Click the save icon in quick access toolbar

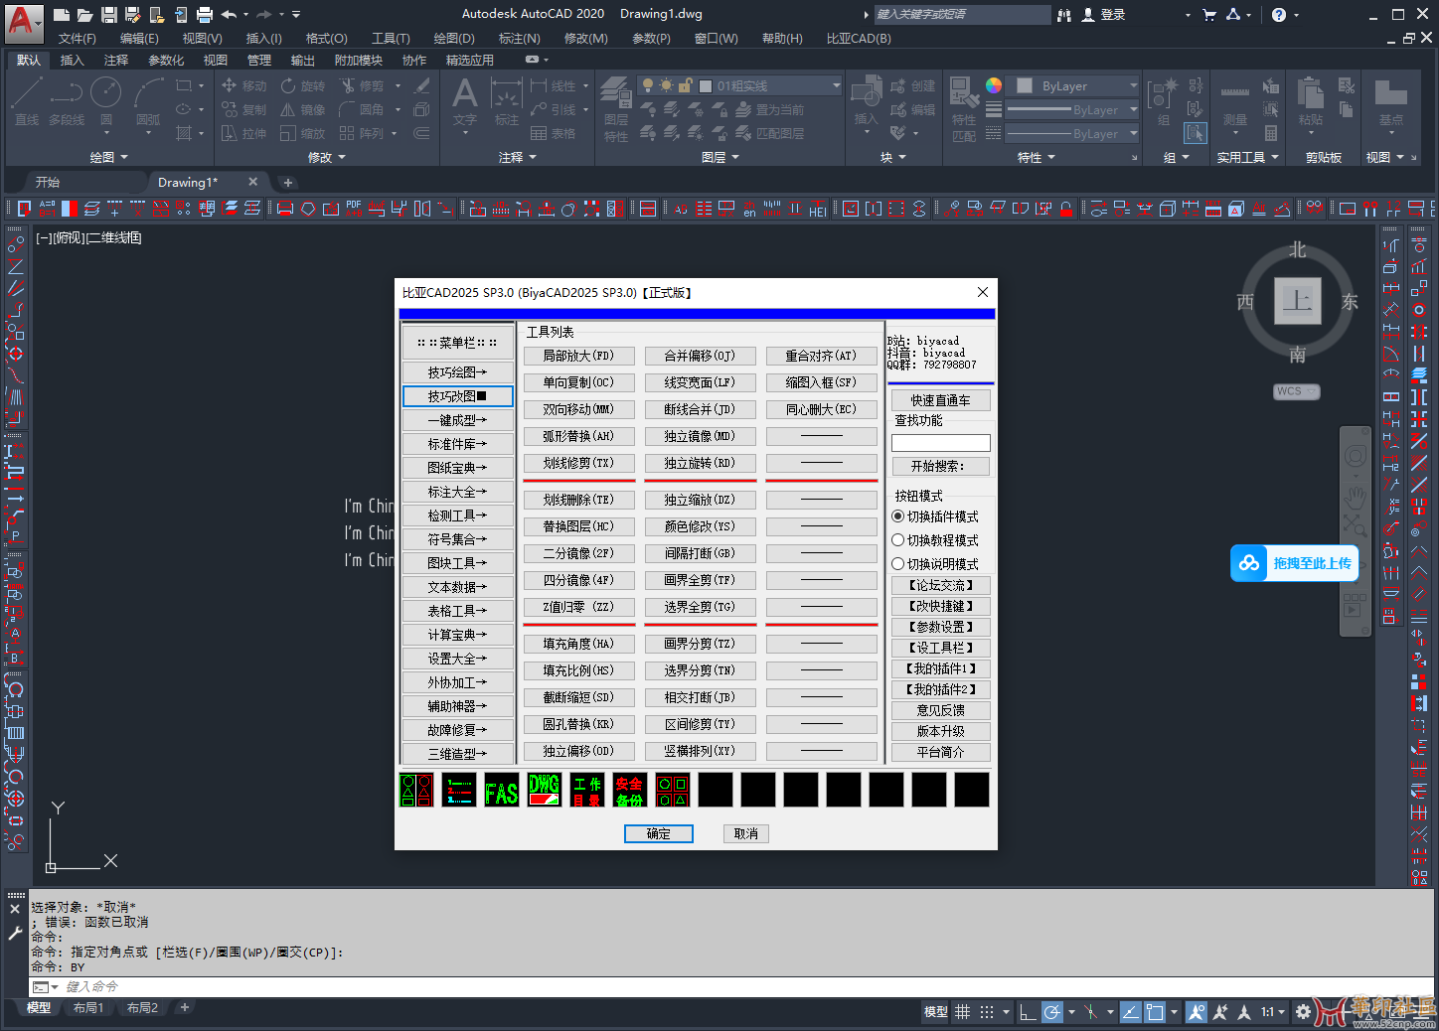[109, 14]
